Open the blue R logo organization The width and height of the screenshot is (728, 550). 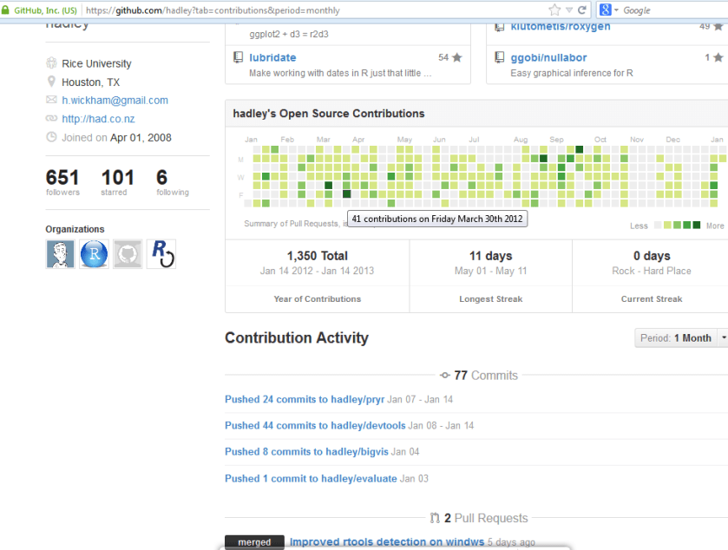coord(94,254)
